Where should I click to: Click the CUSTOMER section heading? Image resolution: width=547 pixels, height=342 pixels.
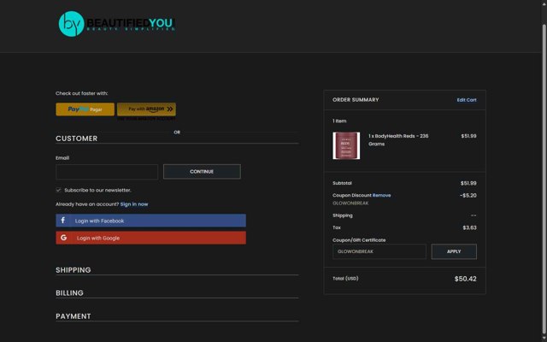[x=76, y=139]
